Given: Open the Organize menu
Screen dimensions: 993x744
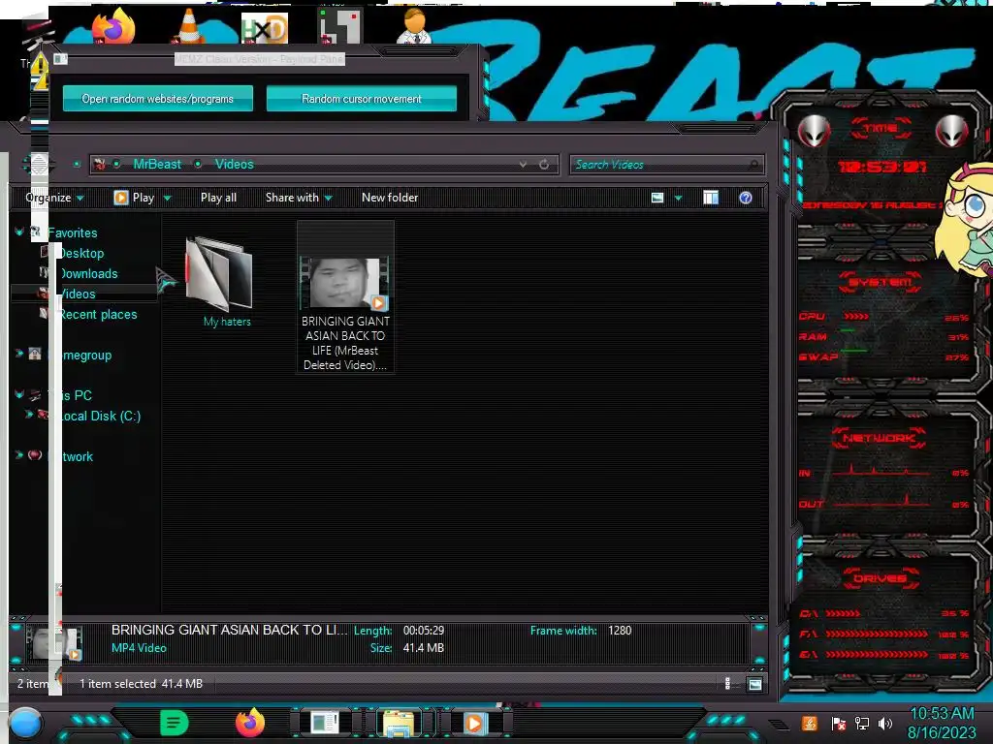Looking at the screenshot, I should coord(54,198).
